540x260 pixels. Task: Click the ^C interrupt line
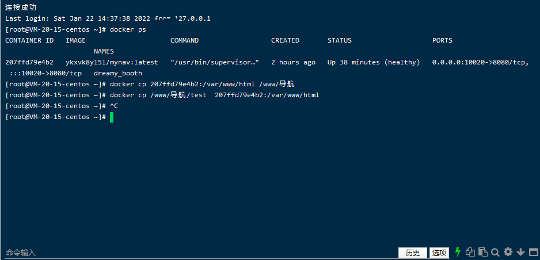pos(114,106)
